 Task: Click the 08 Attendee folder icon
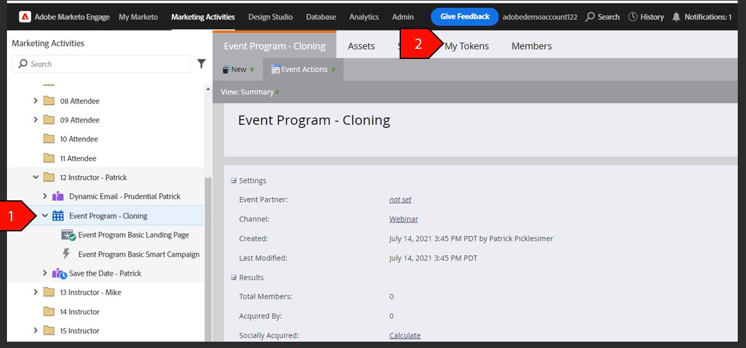(x=48, y=101)
